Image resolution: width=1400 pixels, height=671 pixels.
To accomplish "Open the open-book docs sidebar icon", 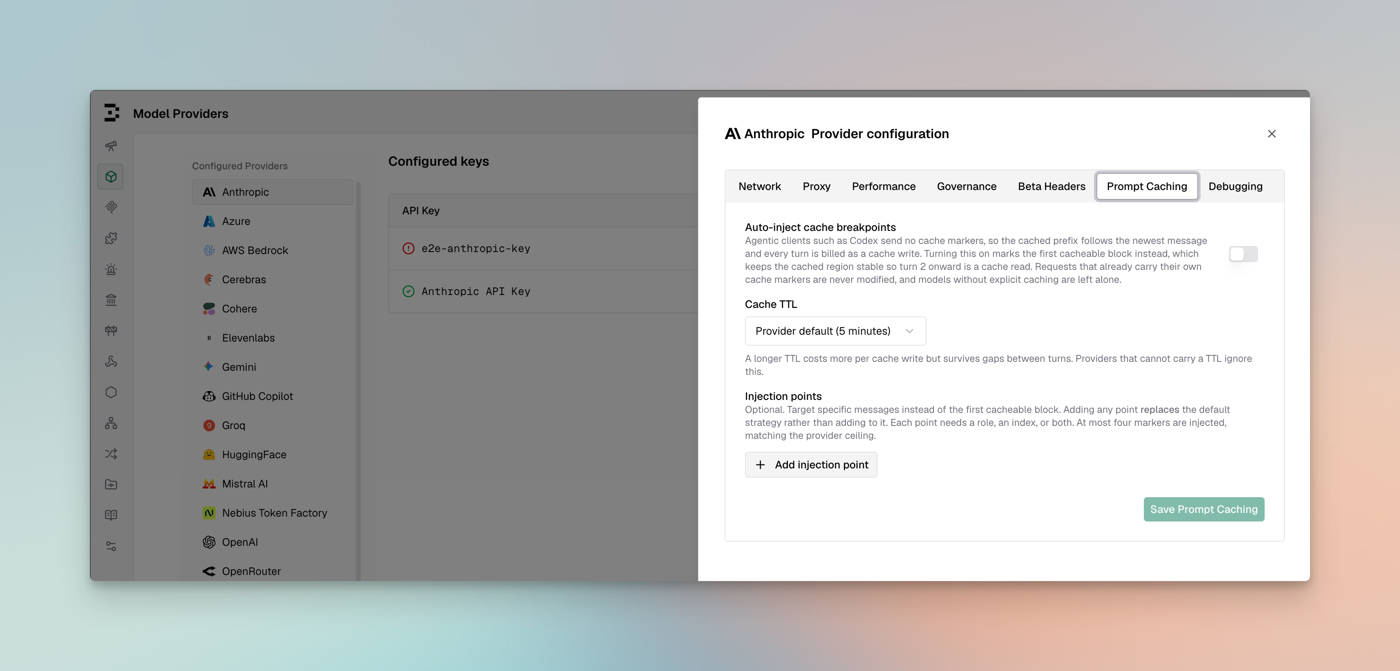I will (111, 515).
